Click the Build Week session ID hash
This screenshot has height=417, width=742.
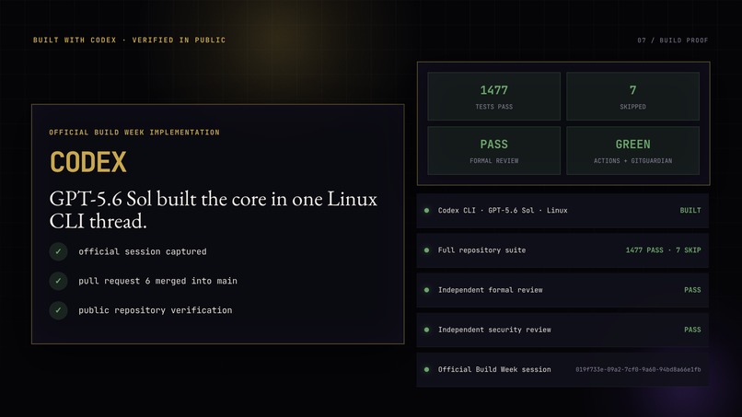pos(638,369)
